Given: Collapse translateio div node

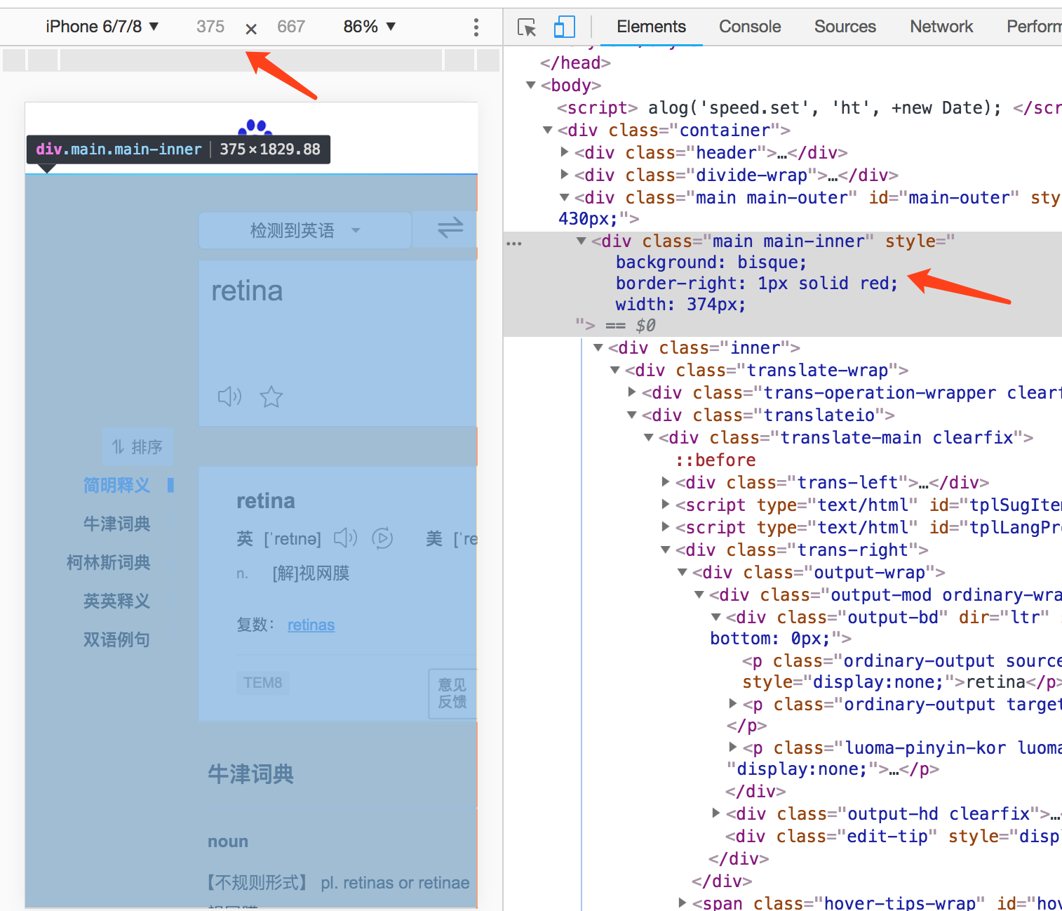Looking at the screenshot, I should (632, 415).
